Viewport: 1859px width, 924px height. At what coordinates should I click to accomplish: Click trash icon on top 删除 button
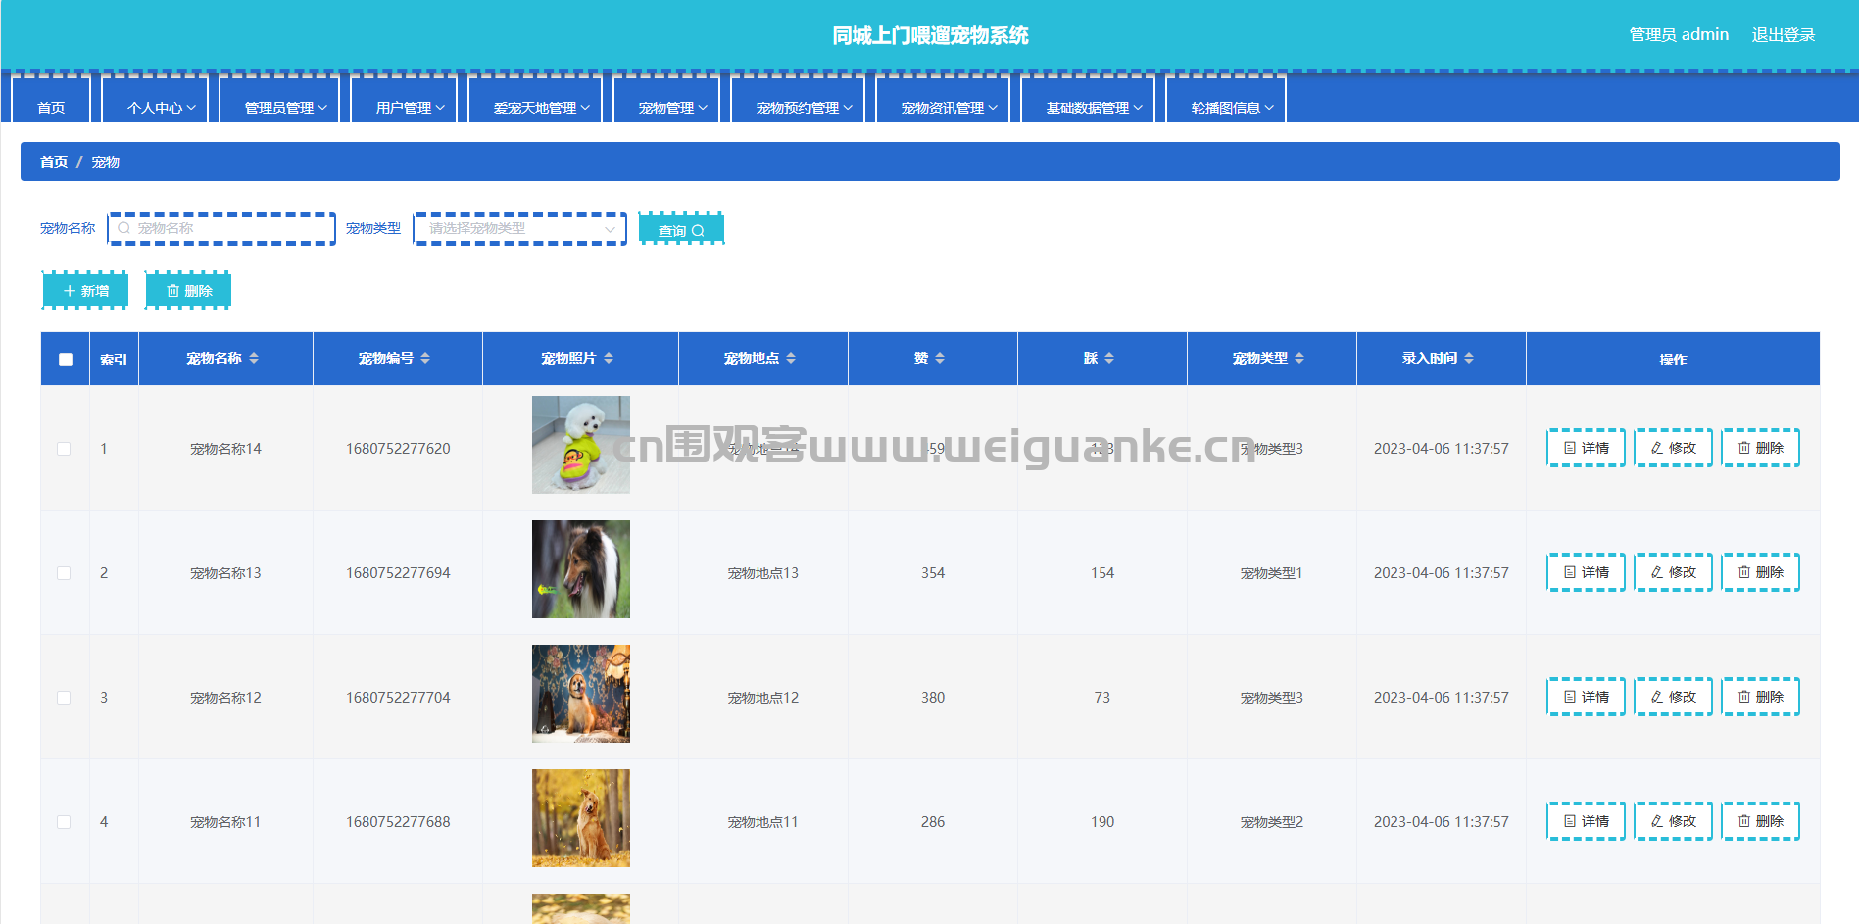[x=173, y=291]
